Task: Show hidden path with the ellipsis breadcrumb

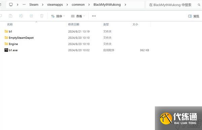Action: point(24,4)
